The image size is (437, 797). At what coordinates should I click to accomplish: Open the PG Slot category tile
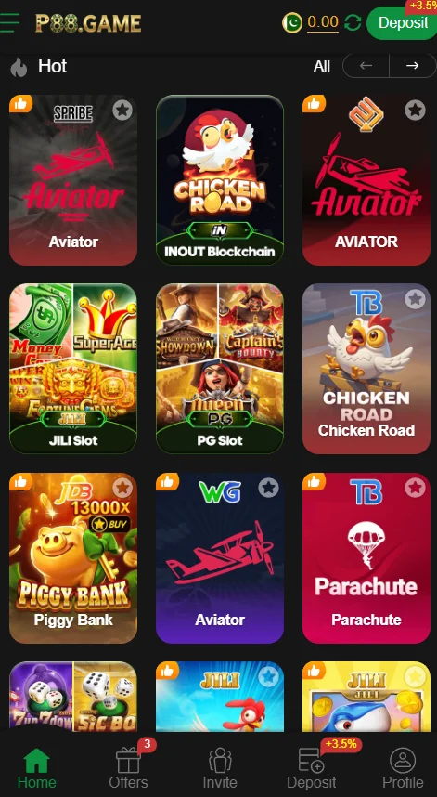[220, 368]
